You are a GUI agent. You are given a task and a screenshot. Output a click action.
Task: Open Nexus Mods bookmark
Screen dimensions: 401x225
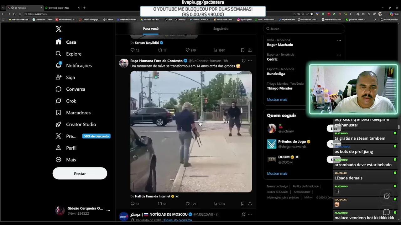(223, 19)
